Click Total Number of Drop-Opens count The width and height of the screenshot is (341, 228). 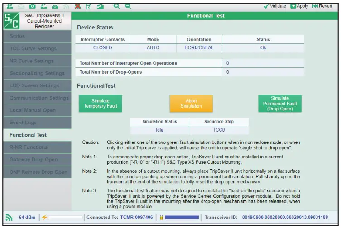coord(227,72)
